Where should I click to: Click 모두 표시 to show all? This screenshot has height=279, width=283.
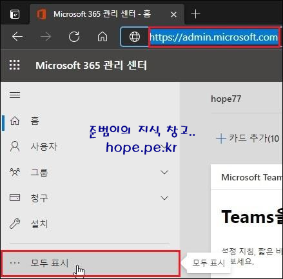[90, 263]
